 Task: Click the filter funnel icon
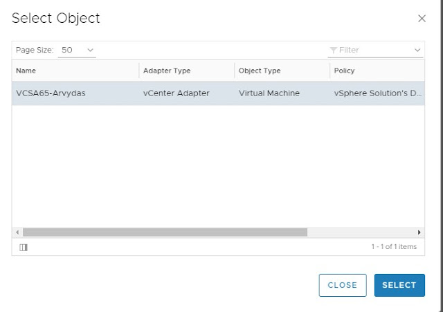click(x=334, y=50)
